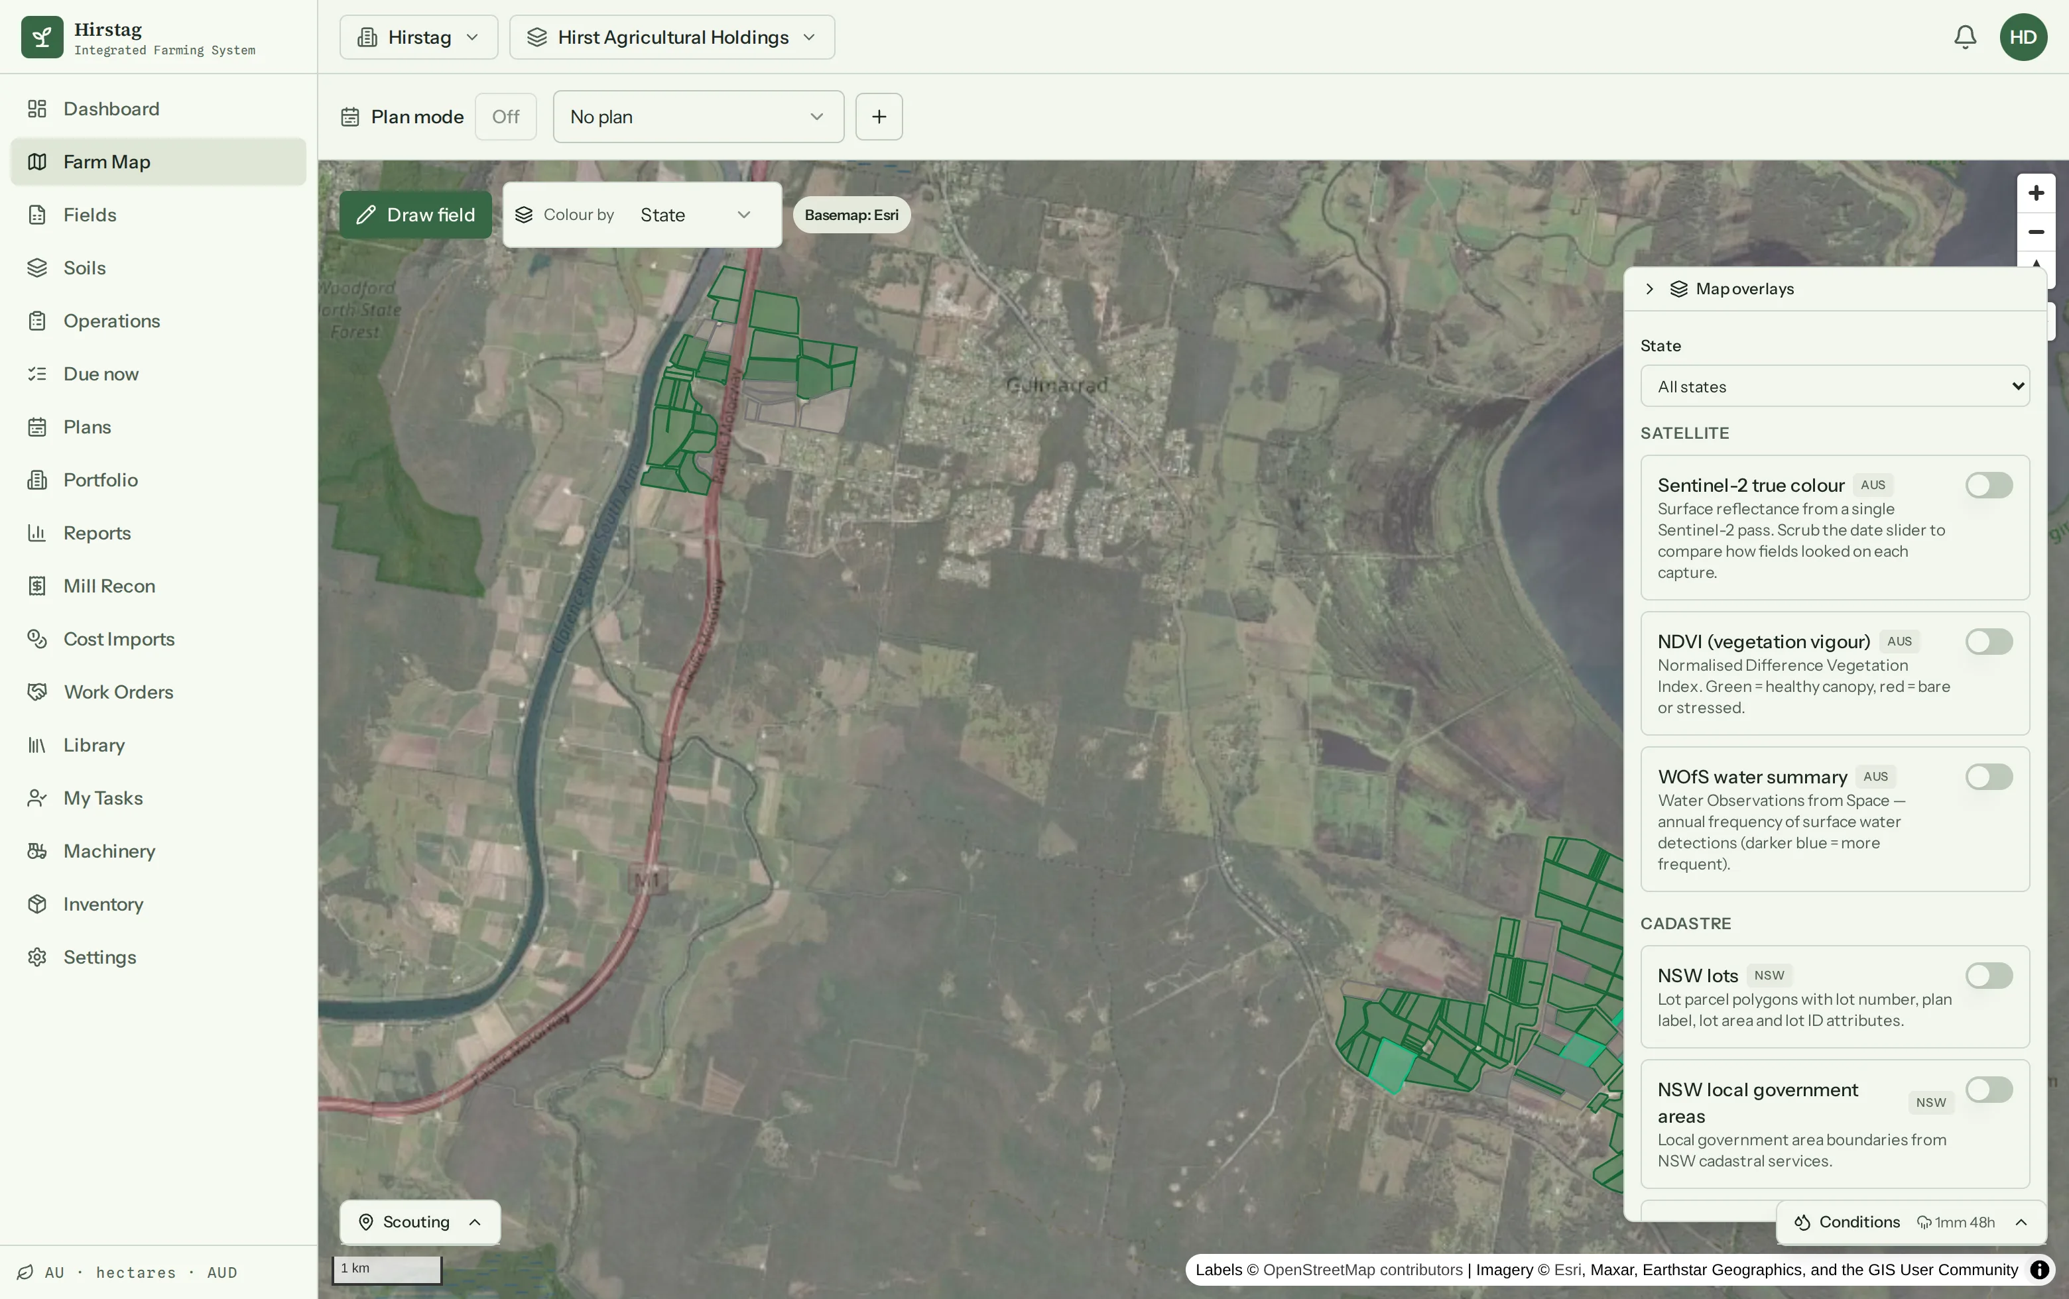Expand the Scouting panel
2069x1299 pixels.
point(419,1221)
